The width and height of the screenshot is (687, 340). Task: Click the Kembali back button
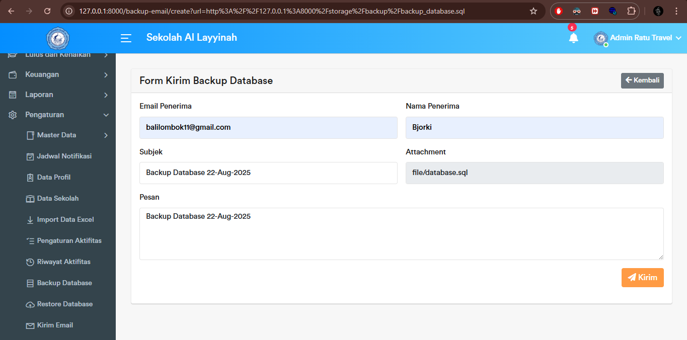tap(642, 80)
